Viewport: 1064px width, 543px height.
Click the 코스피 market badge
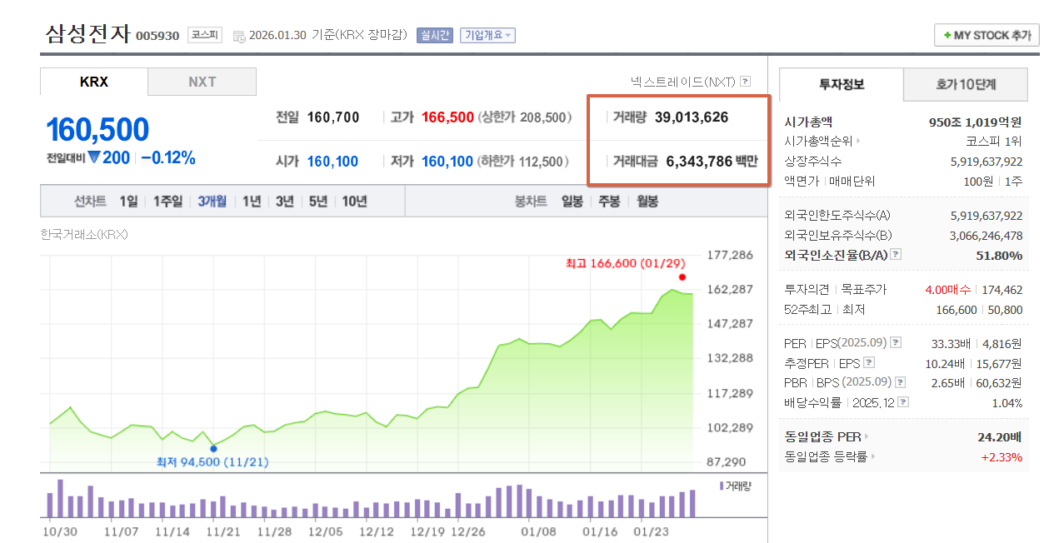[204, 35]
